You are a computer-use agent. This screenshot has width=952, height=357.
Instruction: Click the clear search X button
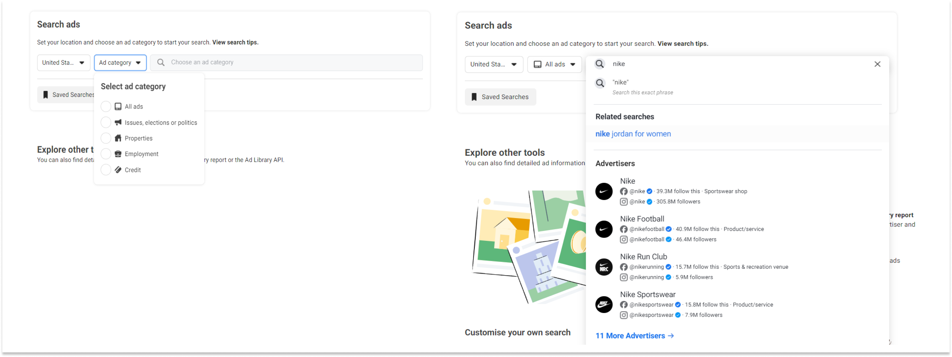pos(877,64)
